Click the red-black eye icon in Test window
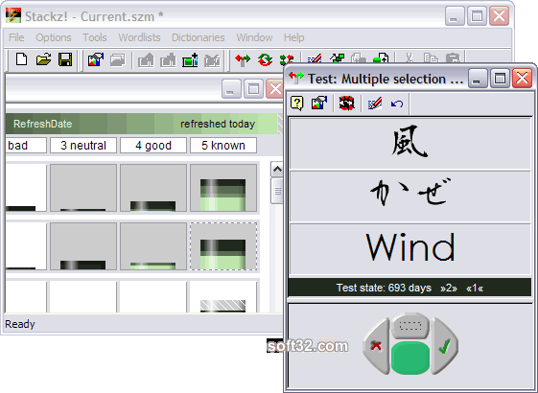The image size is (538, 393). point(346,104)
